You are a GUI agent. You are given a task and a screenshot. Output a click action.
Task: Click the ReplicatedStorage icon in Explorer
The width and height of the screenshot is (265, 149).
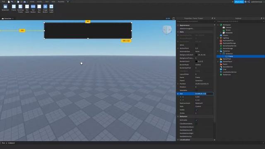tap(221, 43)
